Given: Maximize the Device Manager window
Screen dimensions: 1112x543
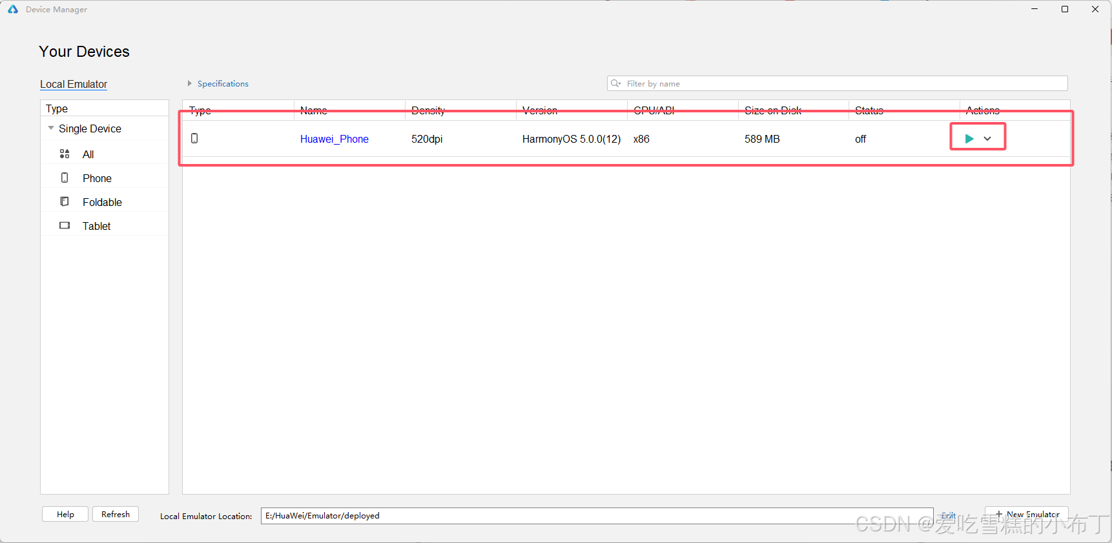Looking at the screenshot, I should tap(1065, 9).
